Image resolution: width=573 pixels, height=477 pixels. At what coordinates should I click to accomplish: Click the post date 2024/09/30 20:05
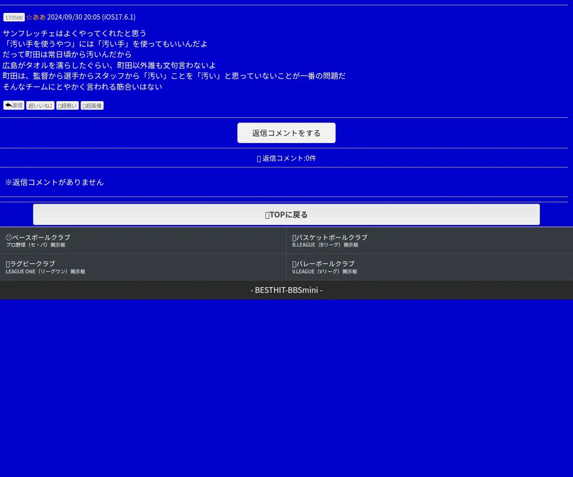pyautogui.click(x=74, y=17)
